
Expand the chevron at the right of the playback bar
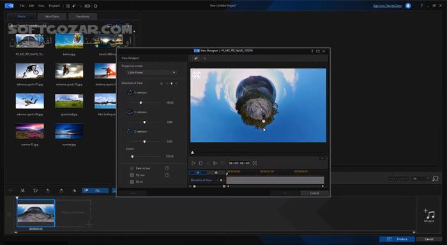pos(322,159)
